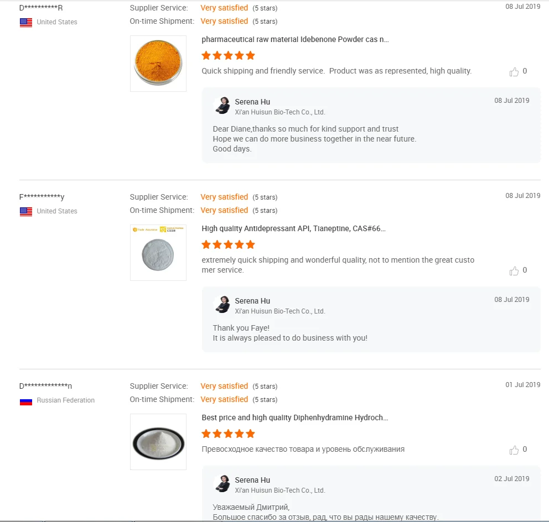
Task: Open the Tianeptine white powder thumbnail
Action: pyautogui.click(x=158, y=253)
